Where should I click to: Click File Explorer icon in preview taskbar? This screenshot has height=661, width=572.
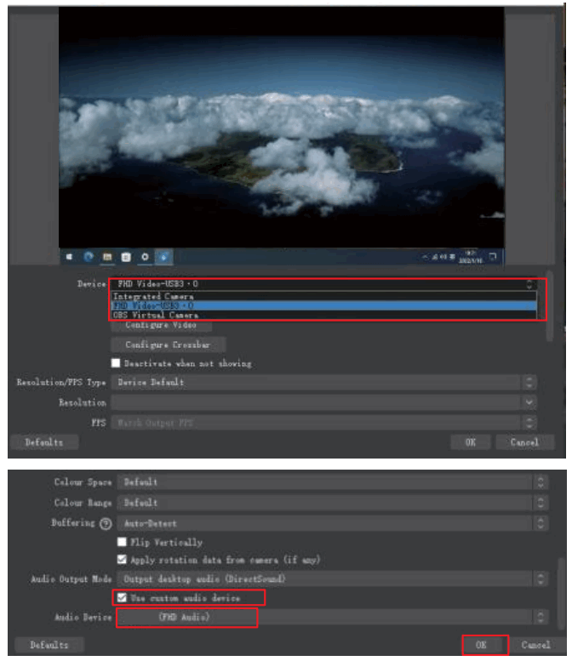[x=107, y=257]
